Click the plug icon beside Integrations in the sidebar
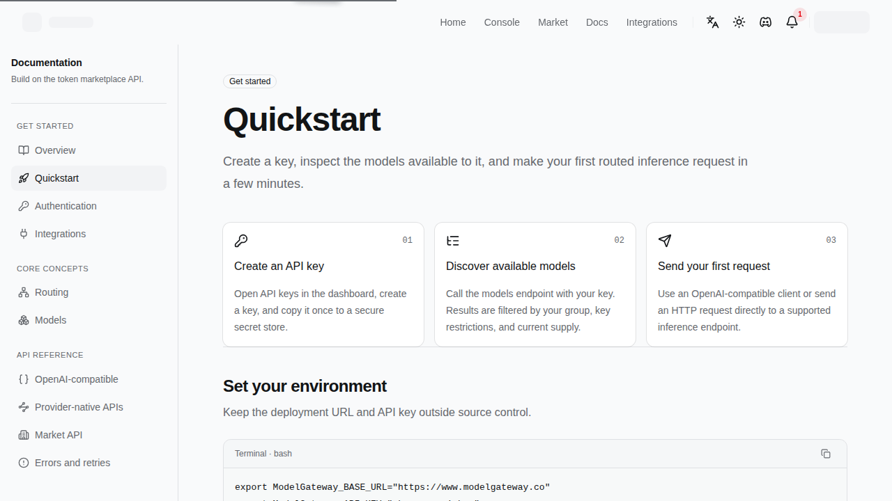 24,234
